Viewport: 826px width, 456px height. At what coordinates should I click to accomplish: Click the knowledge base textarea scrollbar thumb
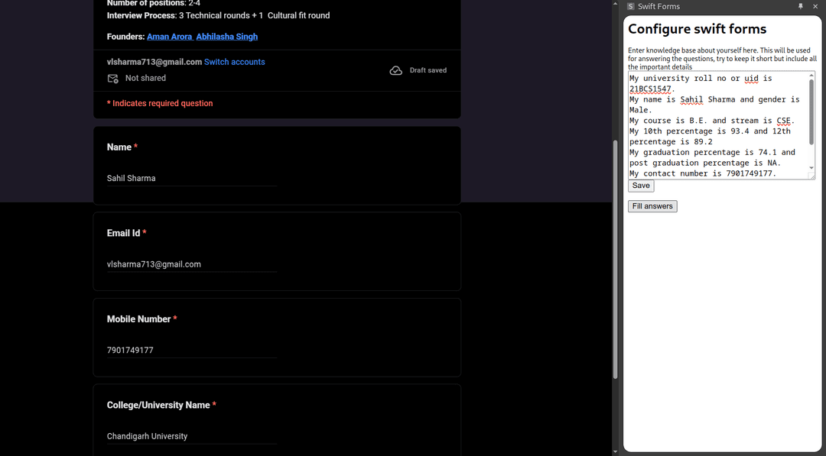(811, 112)
